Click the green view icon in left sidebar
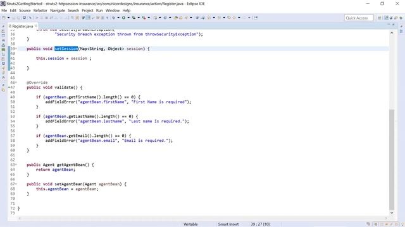405x227 pixels. (x=3, y=49)
